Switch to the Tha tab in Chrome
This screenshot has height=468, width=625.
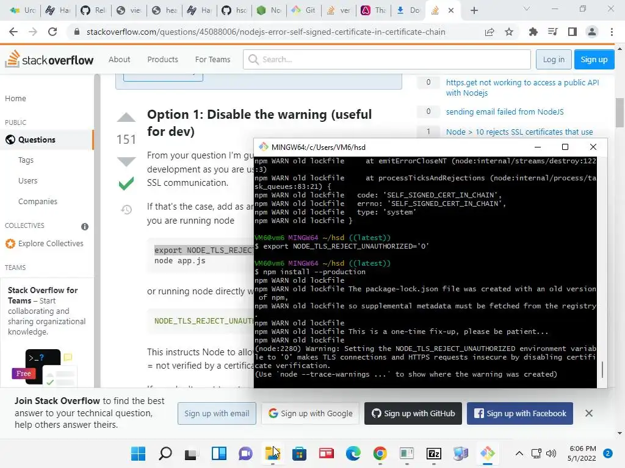coord(373,10)
